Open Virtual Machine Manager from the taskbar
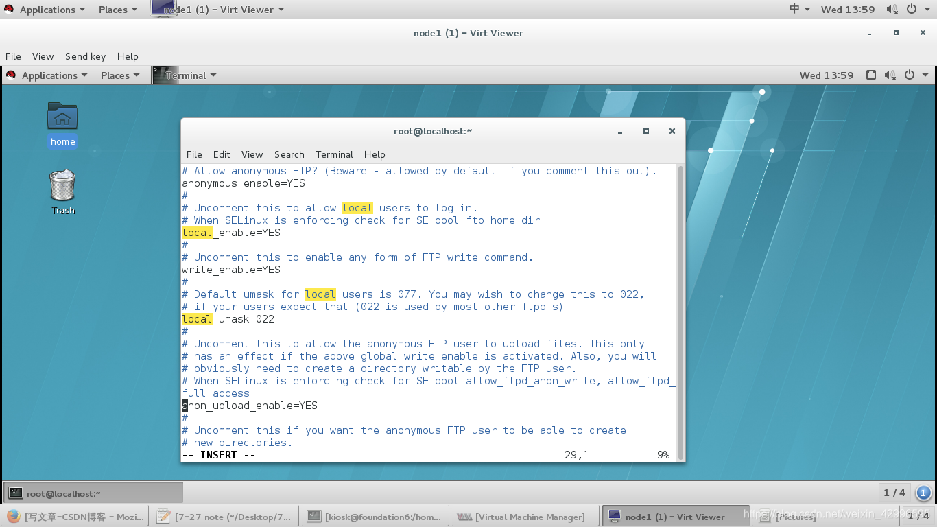The height and width of the screenshot is (527, 937). tap(524, 516)
